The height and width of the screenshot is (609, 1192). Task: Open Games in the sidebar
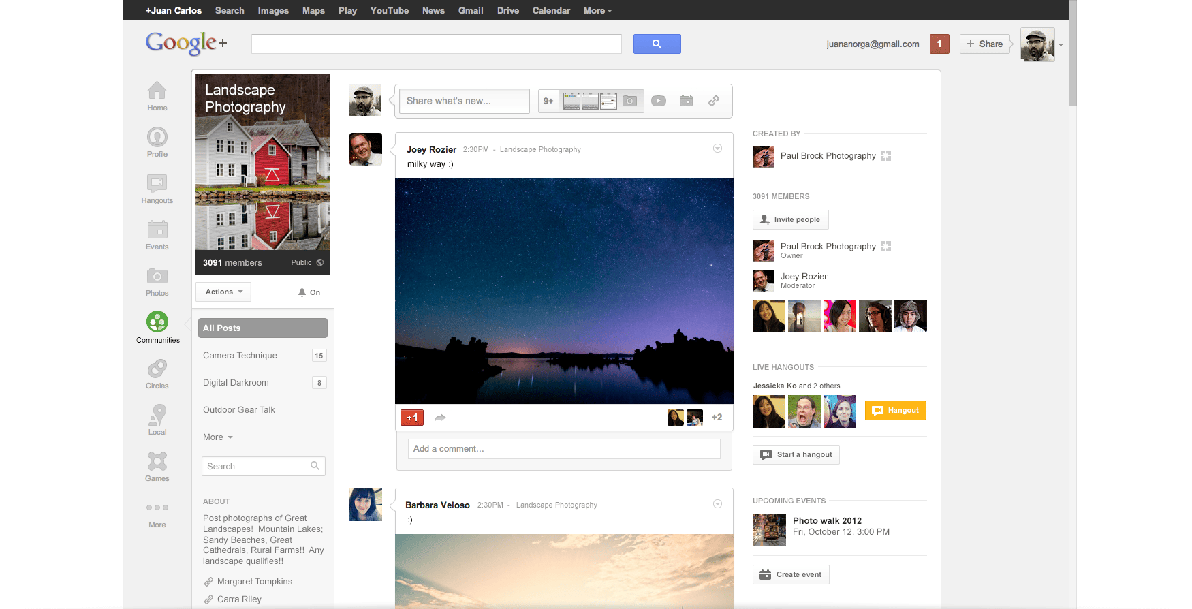pos(157,467)
